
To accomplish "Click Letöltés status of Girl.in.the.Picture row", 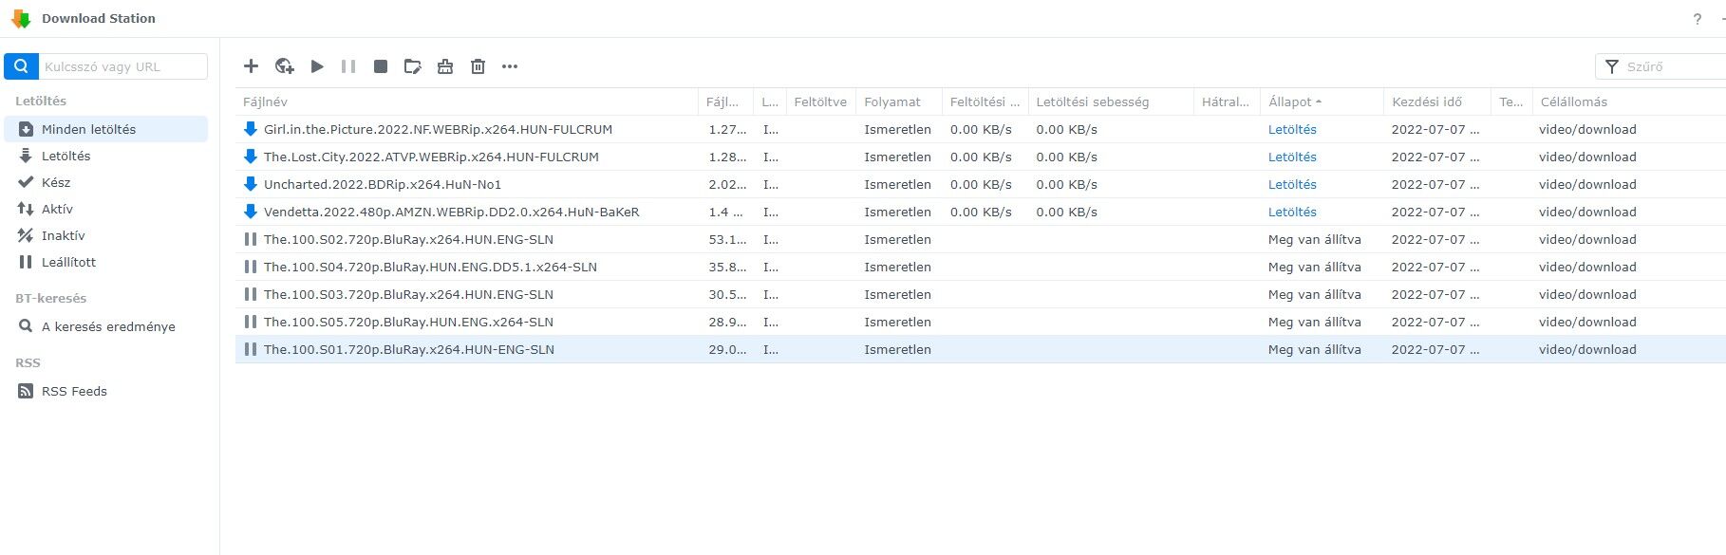I will 1292,129.
